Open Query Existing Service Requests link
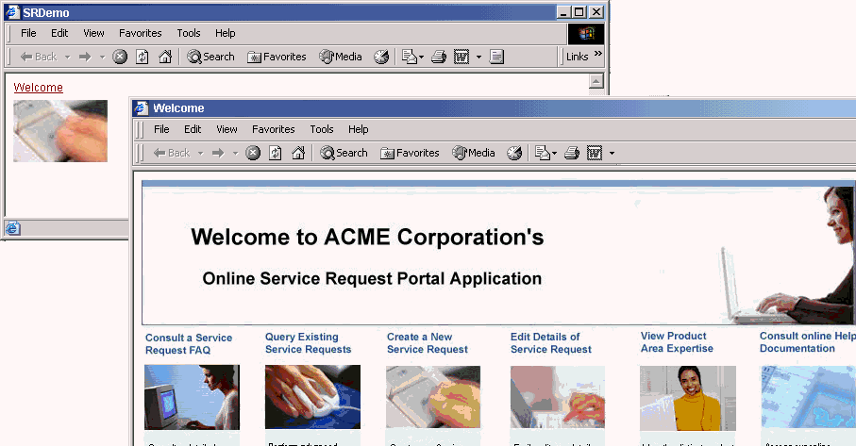 click(308, 343)
